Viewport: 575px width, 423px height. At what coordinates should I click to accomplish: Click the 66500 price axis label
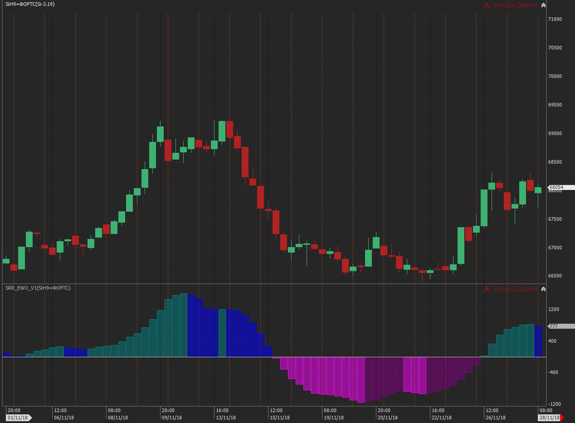point(555,276)
